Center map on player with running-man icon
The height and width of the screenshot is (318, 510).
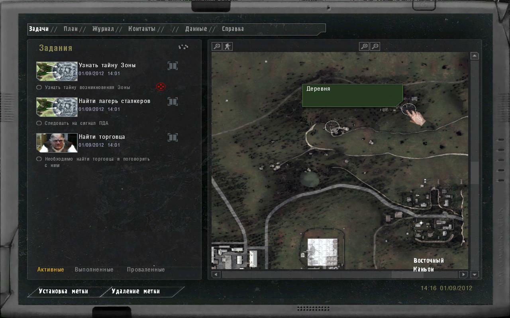click(227, 47)
